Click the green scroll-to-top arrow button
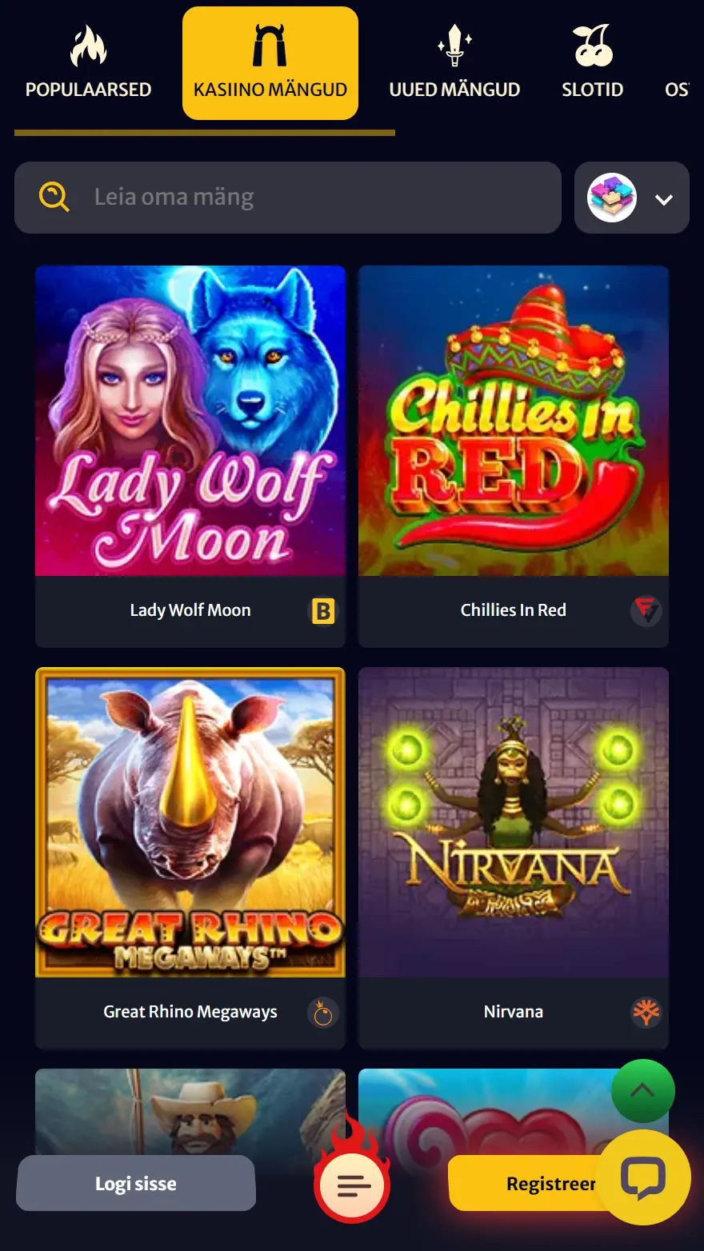The image size is (704, 1251). point(643,1091)
